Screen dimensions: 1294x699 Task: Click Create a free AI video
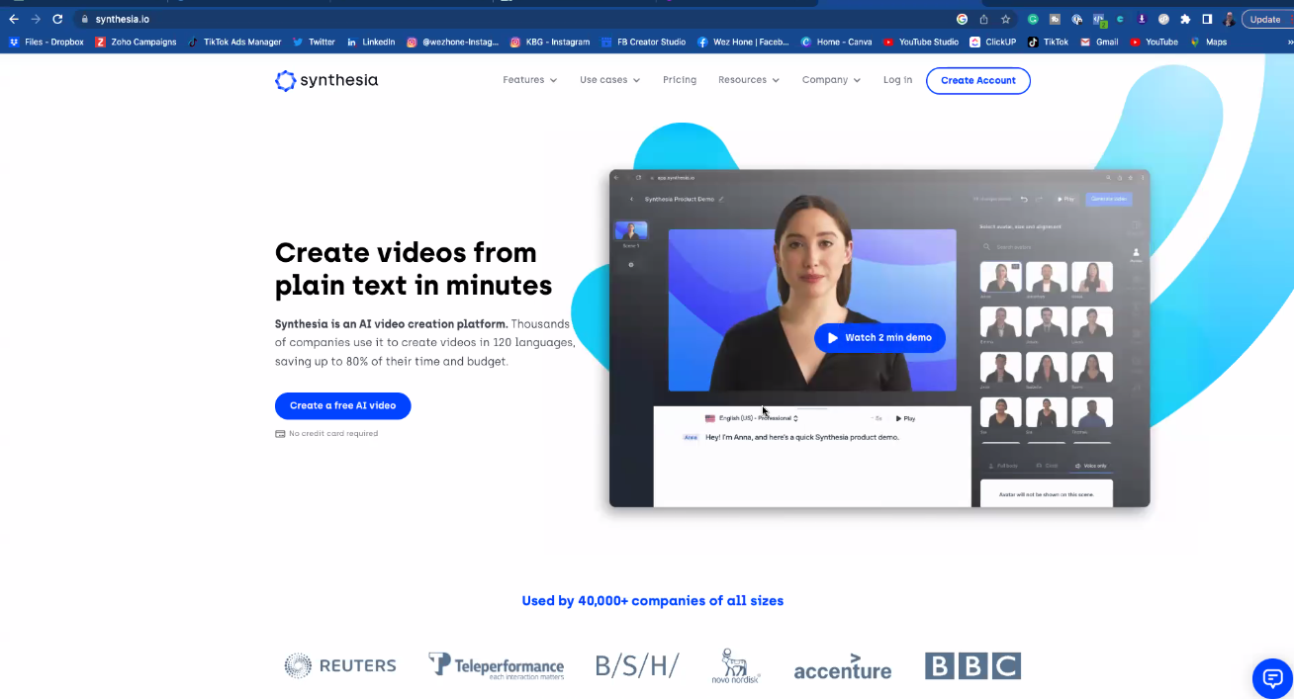pos(342,405)
